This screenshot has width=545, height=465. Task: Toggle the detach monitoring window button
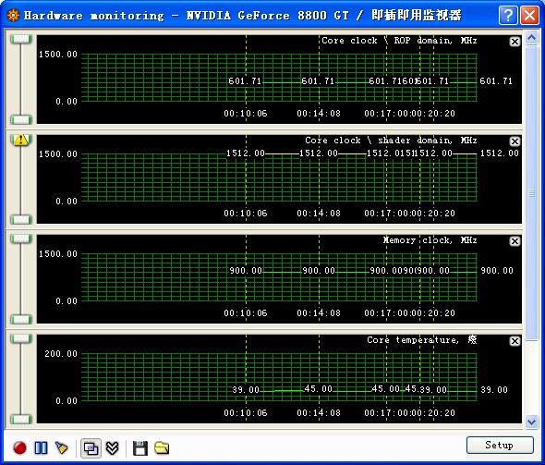point(91,448)
